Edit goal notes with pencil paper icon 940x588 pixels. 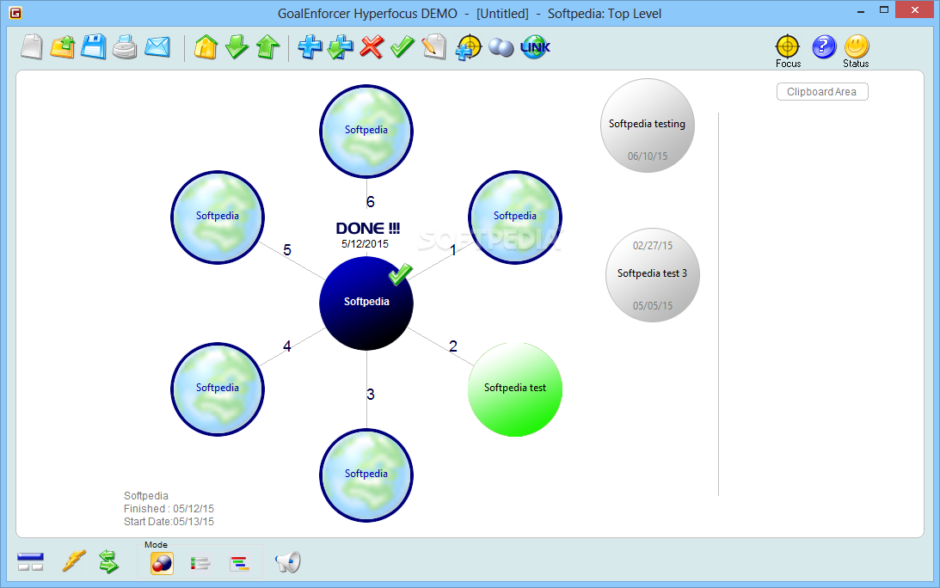click(434, 46)
